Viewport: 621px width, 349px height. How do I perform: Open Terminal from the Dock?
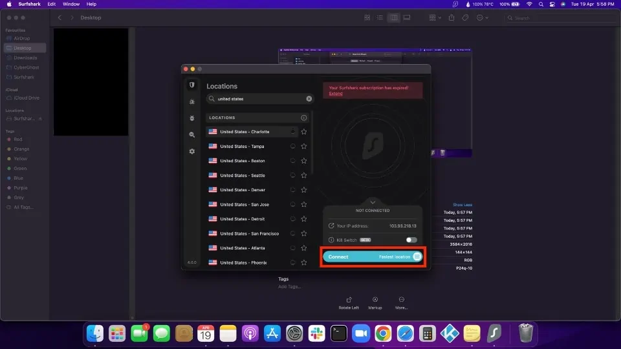tap(338, 333)
